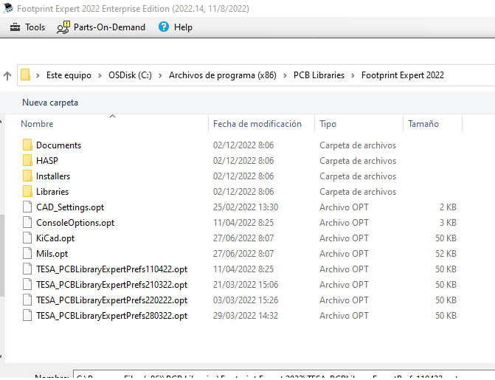
Task: Click the Parts-On-Demand person icon
Action: click(63, 27)
